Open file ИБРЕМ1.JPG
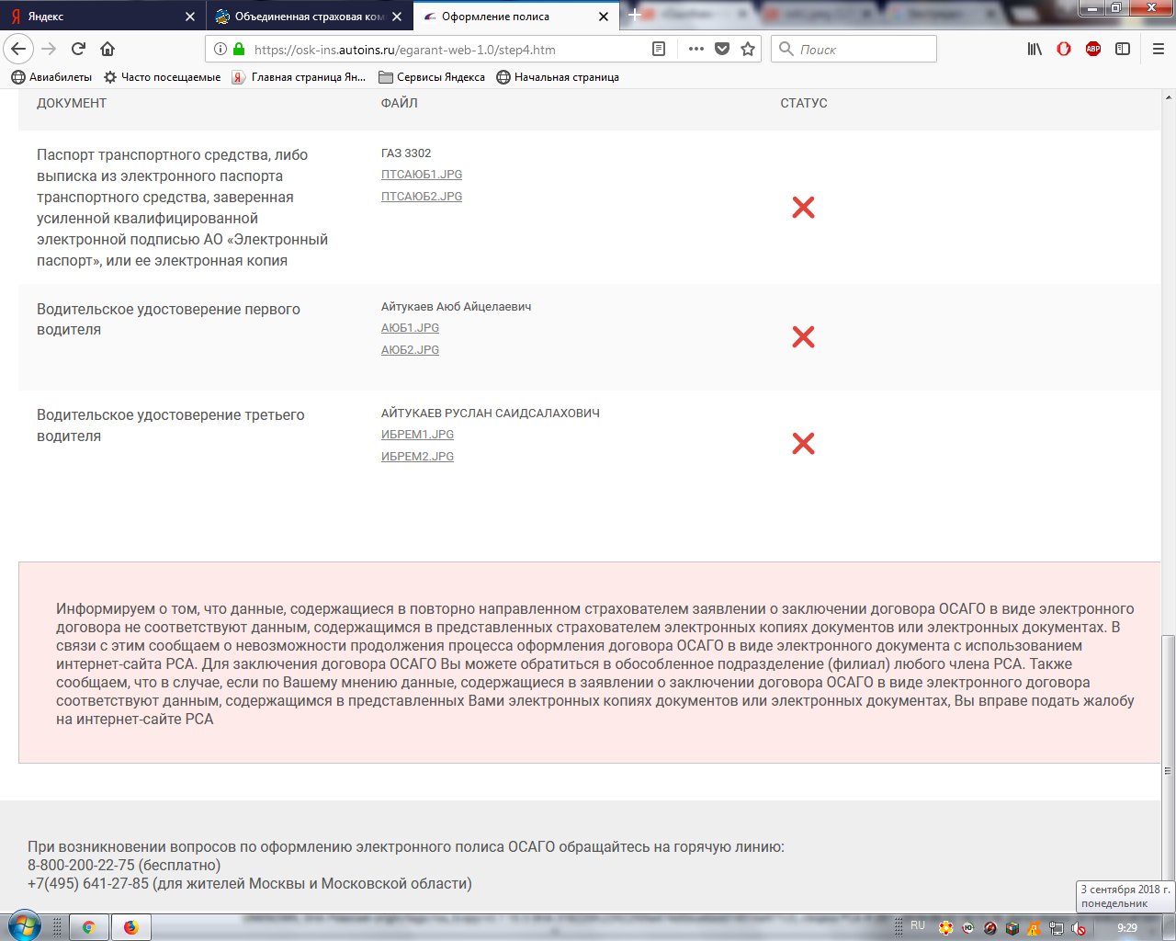1176x941 pixels. (x=417, y=435)
